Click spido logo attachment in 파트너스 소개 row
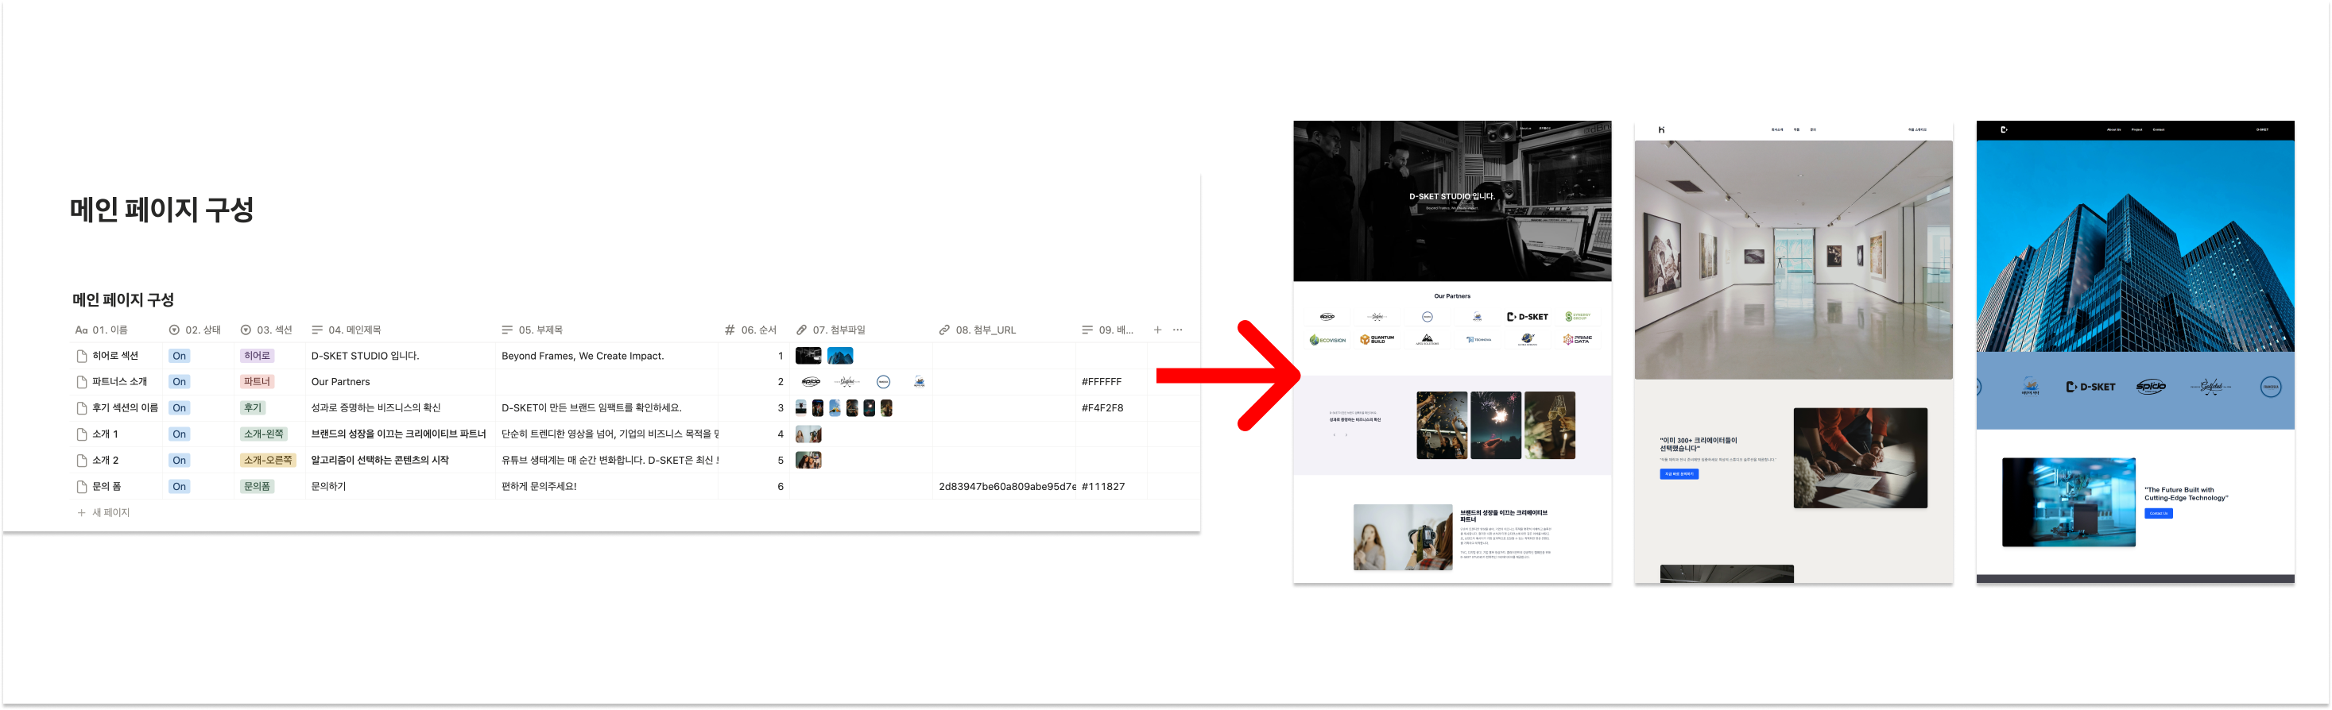This screenshot has height=710, width=2332. pyautogui.click(x=810, y=383)
